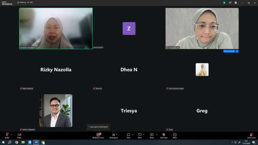Click Siva Kusuma Anjani's avatar picture
The height and width of the screenshot is (145, 258).
[202, 70]
